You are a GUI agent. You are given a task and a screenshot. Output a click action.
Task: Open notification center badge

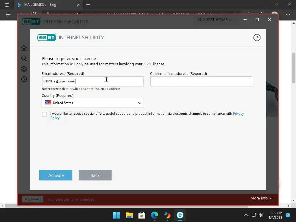(288, 215)
